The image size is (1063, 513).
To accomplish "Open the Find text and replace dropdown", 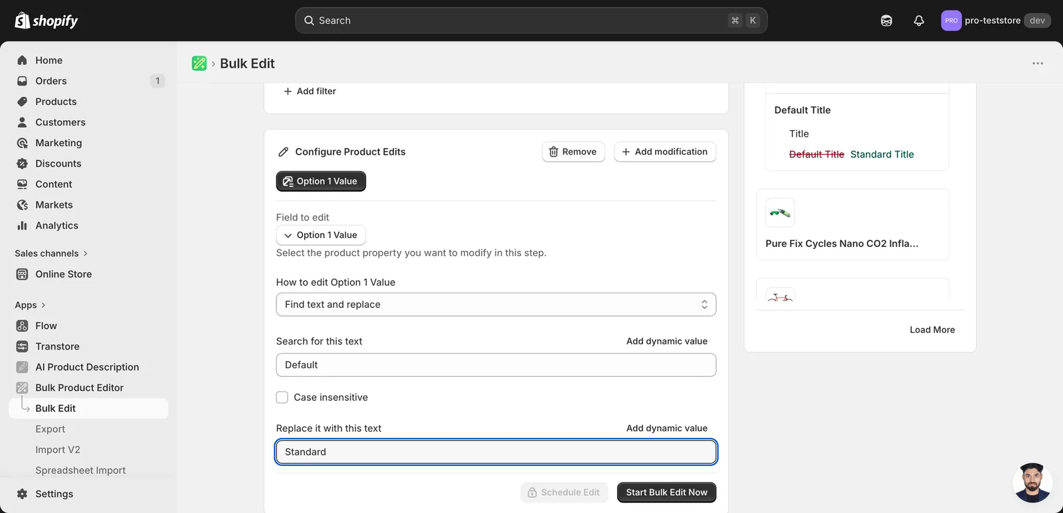I will tap(496, 305).
